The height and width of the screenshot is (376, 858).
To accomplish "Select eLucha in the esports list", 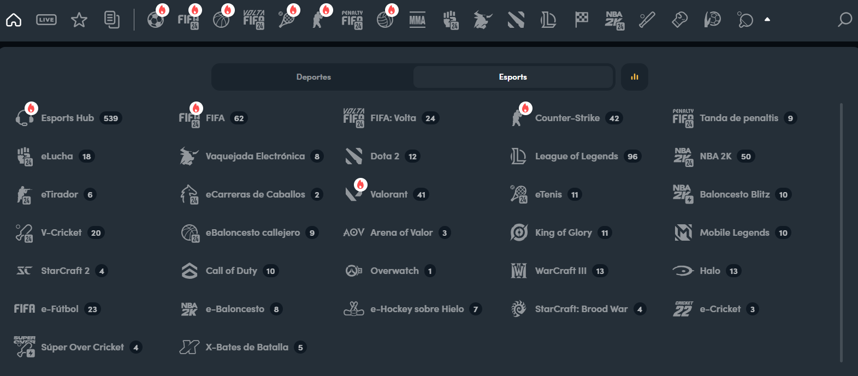I will point(55,156).
